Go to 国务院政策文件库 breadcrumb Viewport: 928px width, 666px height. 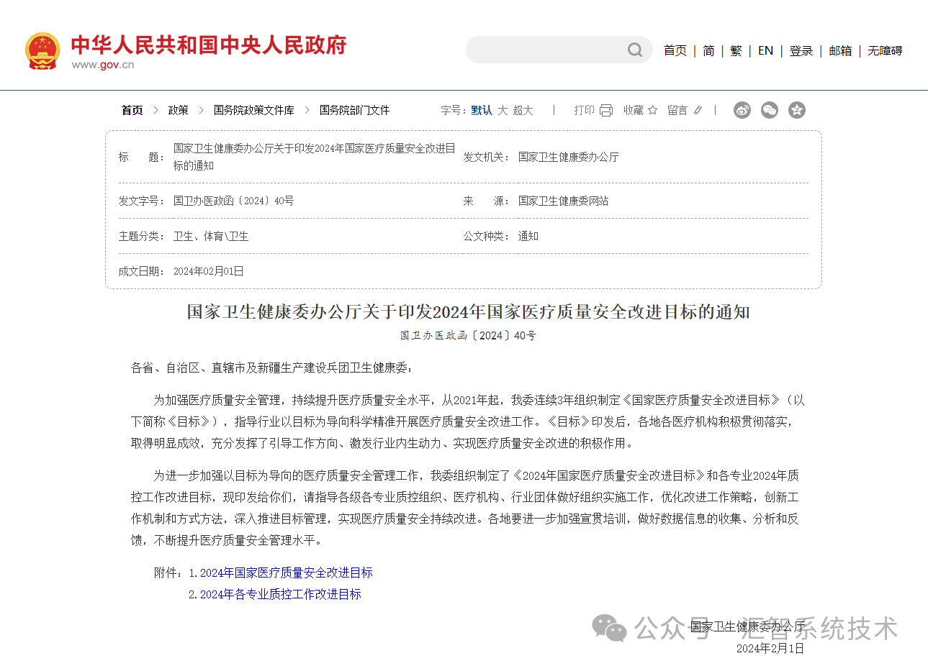pyautogui.click(x=253, y=110)
